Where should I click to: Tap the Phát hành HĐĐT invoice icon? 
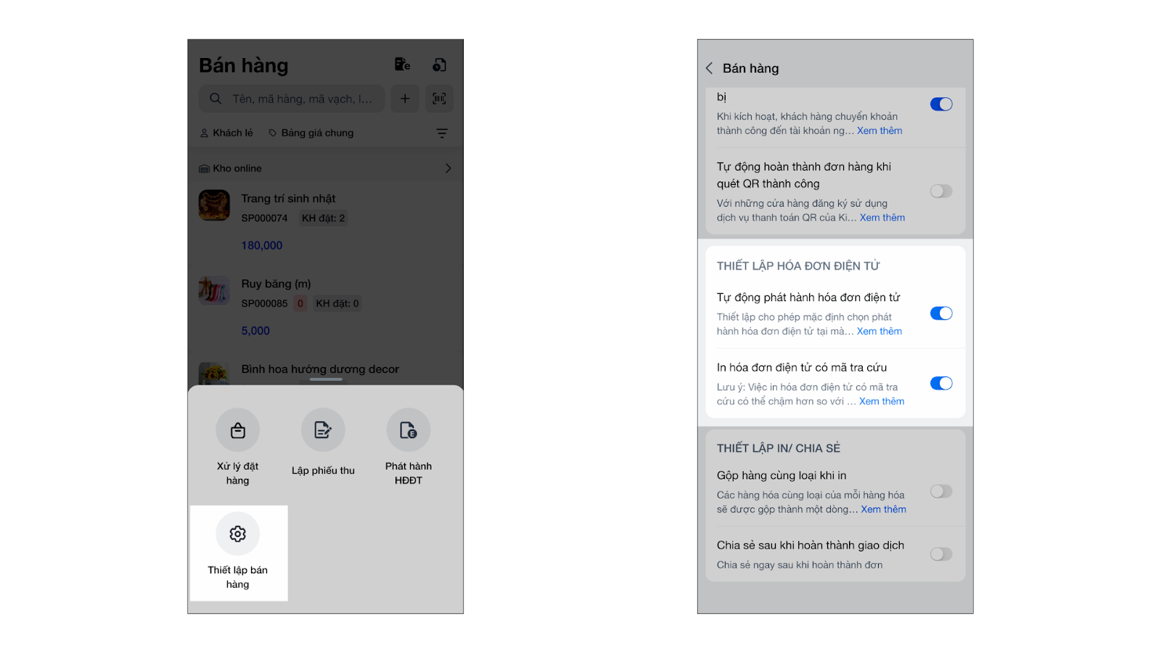pos(409,430)
